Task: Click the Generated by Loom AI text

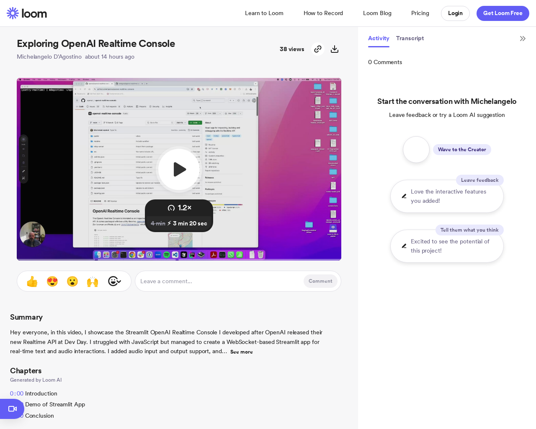Action: click(36, 380)
